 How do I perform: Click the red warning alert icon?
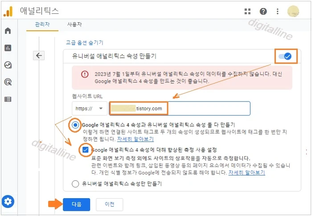click(85, 74)
